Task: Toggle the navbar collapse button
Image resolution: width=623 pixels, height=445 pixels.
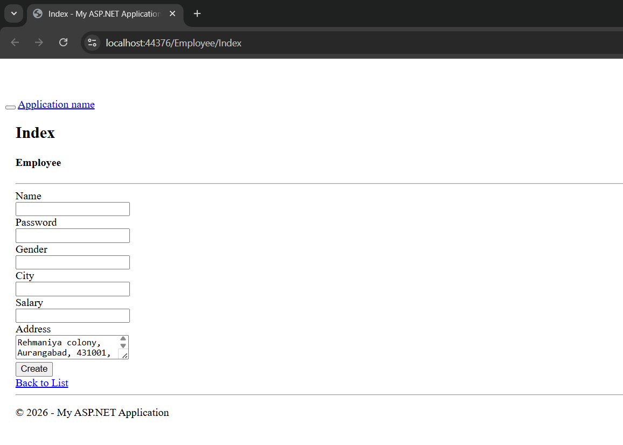Action: click(x=10, y=107)
